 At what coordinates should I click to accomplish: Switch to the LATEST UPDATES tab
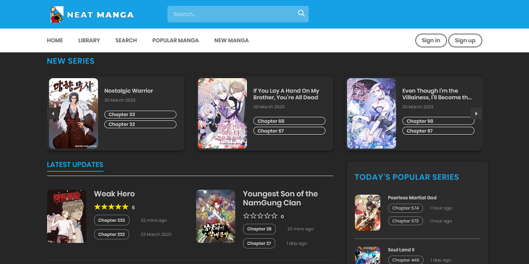click(75, 165)
